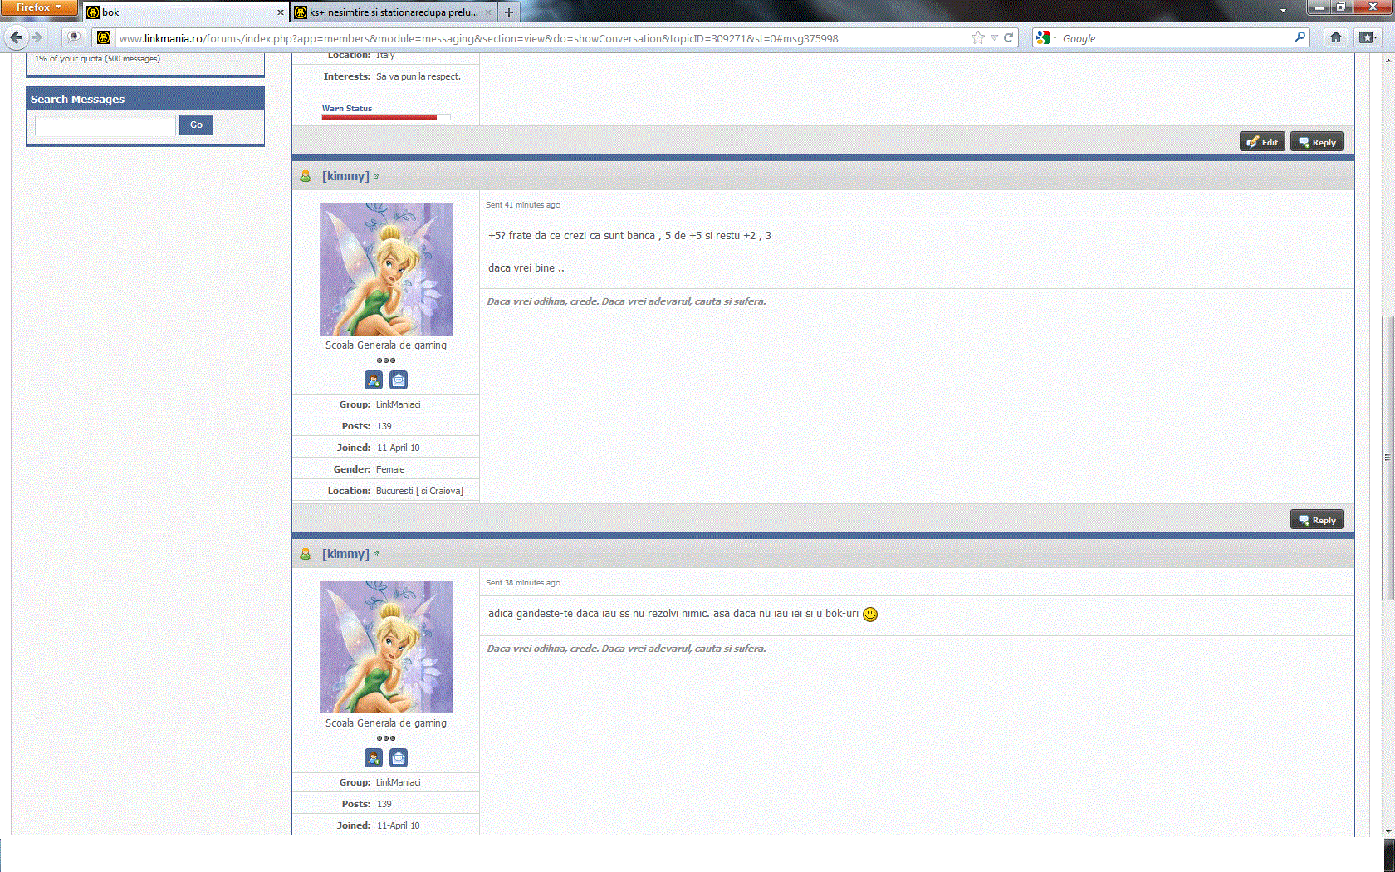Reload the current page
The height and width of the screenshot is (872, 1395).
tap(1009, 37)
